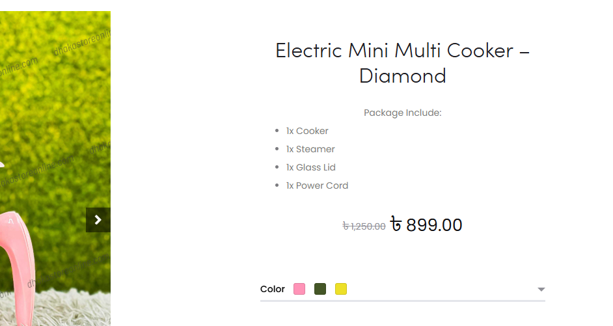Screen dimensions: 613x326
Task: Click the crossed-out price 1,250.00
Action: [364, 226]
